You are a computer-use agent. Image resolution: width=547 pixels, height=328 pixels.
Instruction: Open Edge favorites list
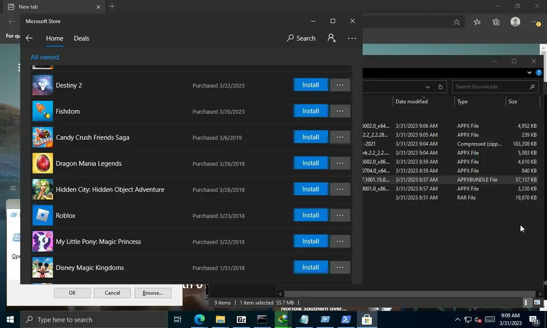click(x=477, y=22)
